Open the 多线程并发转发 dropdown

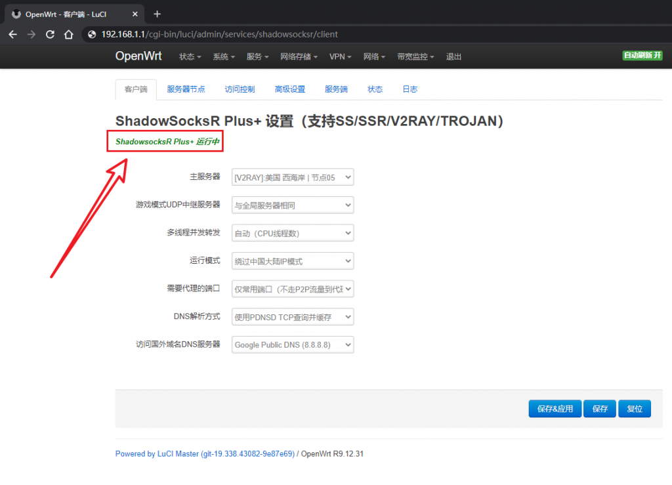293,233
